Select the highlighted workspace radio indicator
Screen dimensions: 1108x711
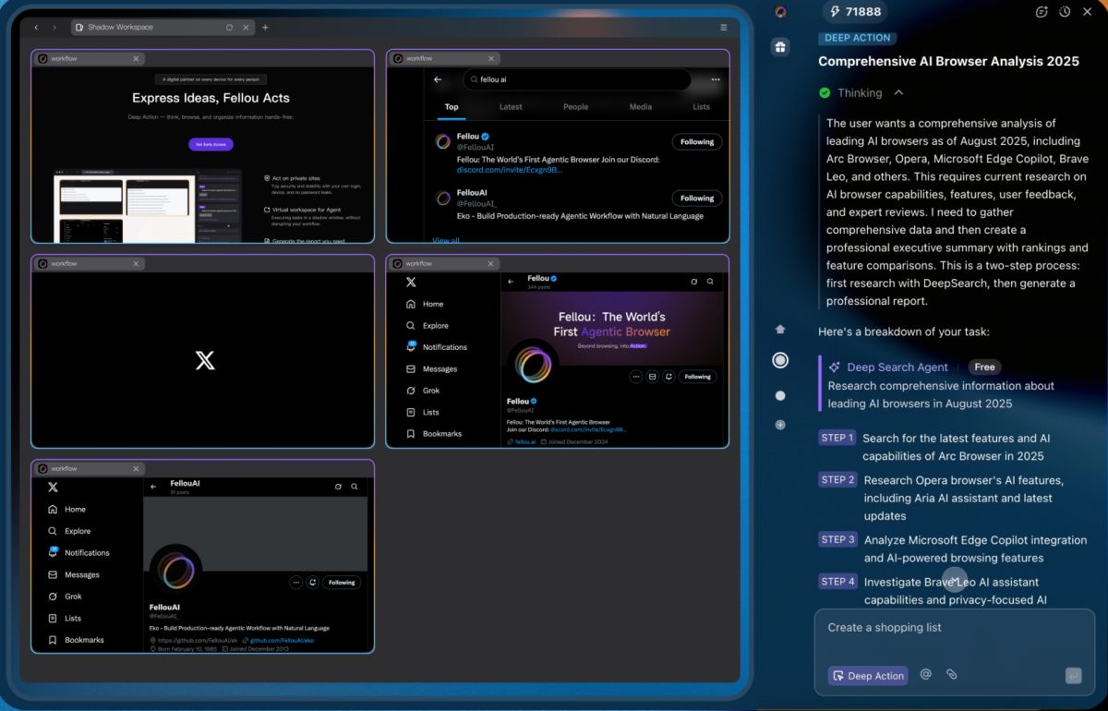click(x=780, y=359)
